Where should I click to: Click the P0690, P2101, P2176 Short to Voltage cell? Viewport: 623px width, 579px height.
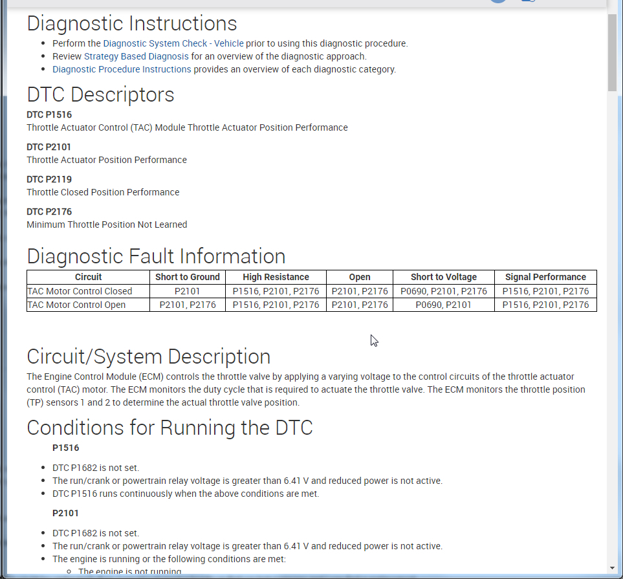coord(444,291)
